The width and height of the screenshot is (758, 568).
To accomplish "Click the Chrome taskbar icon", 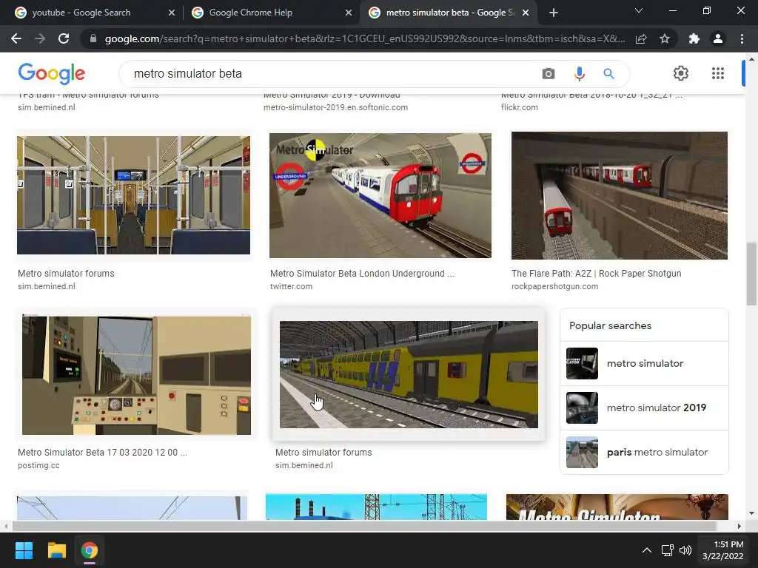I will (90, 550).
